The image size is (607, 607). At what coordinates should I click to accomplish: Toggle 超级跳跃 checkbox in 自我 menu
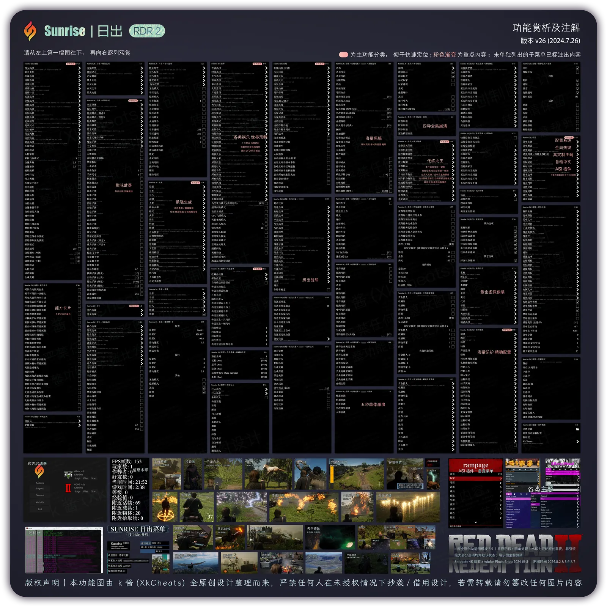pos(79,171)
